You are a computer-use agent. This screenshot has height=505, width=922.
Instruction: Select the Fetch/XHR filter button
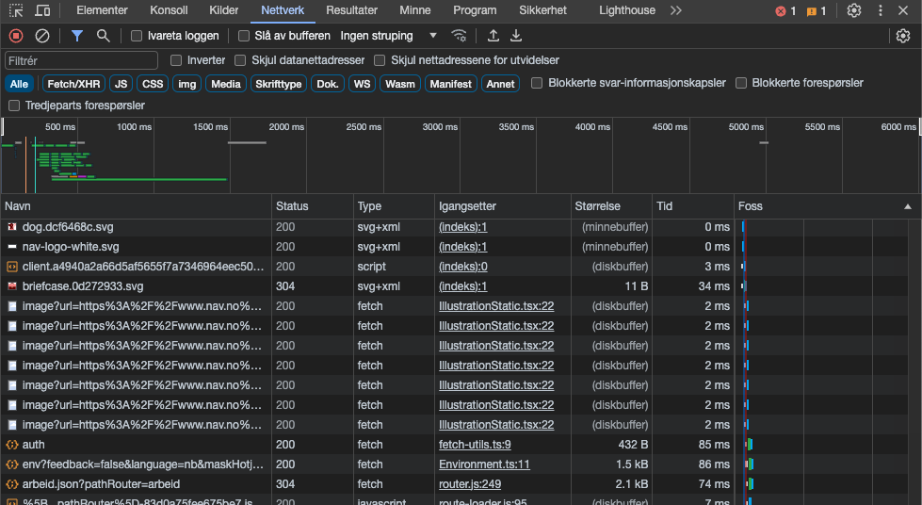(73, 84)
